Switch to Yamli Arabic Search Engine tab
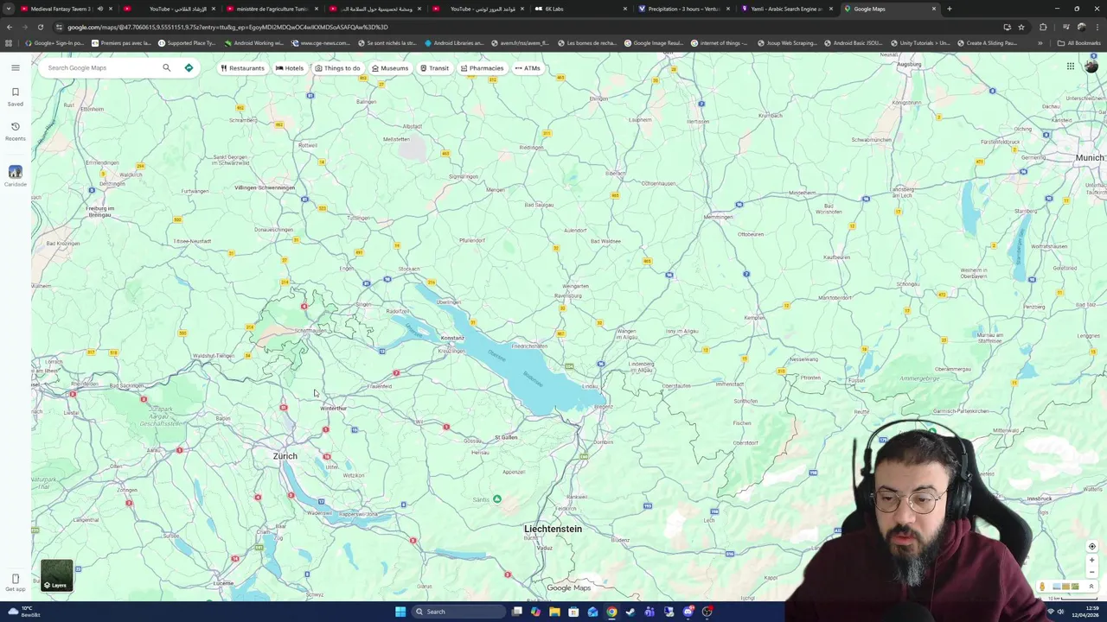This screenshot has height=622, width=1107. pos(785,9)
